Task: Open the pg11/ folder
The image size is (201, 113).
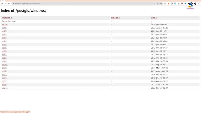Action: pos(4,31)
